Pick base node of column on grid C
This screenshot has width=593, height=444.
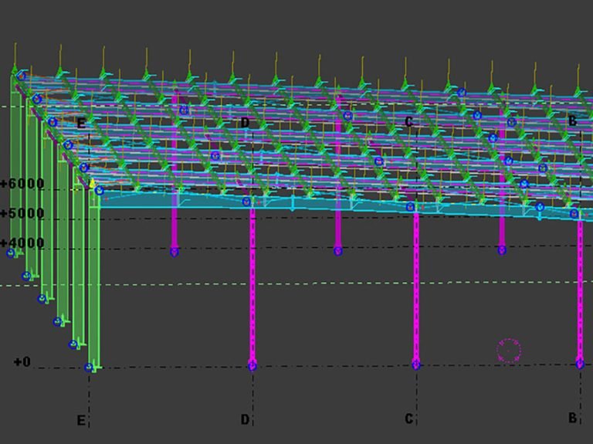(x=416, y=365)
